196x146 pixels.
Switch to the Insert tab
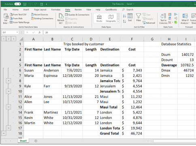(26, 10)
